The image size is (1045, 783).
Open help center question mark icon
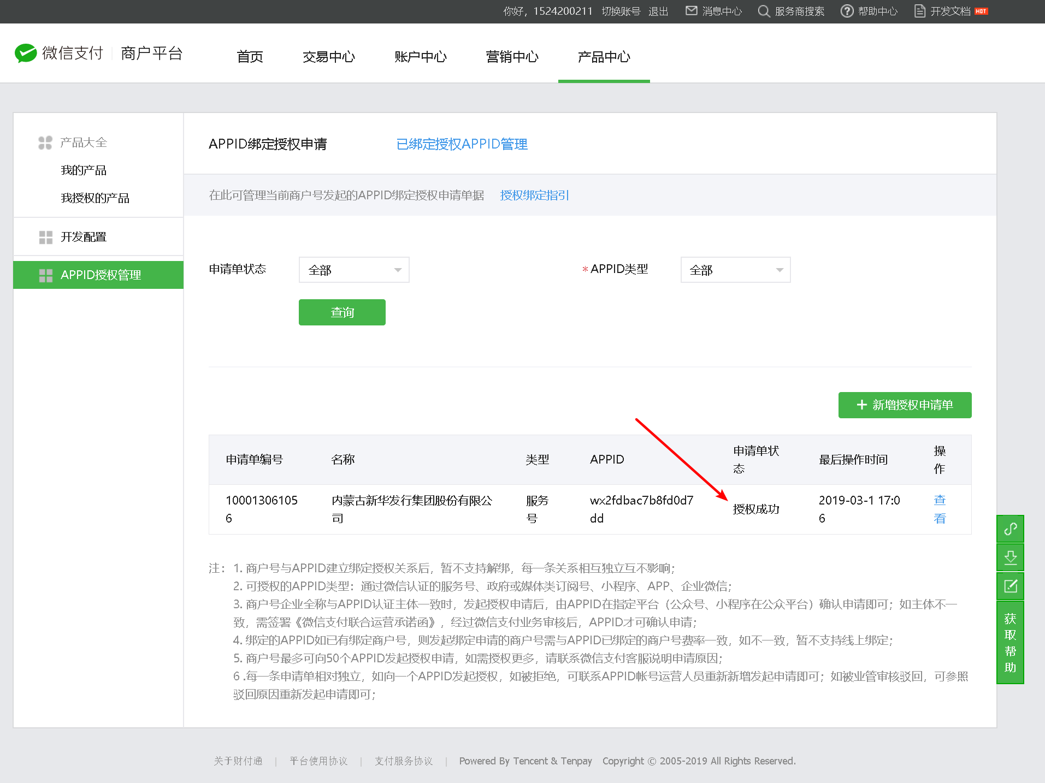tap(847, 11)
